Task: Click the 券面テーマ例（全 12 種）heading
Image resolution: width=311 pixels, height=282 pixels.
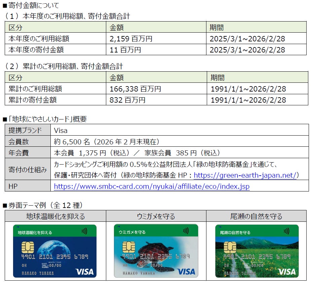Action: (42, 205)
